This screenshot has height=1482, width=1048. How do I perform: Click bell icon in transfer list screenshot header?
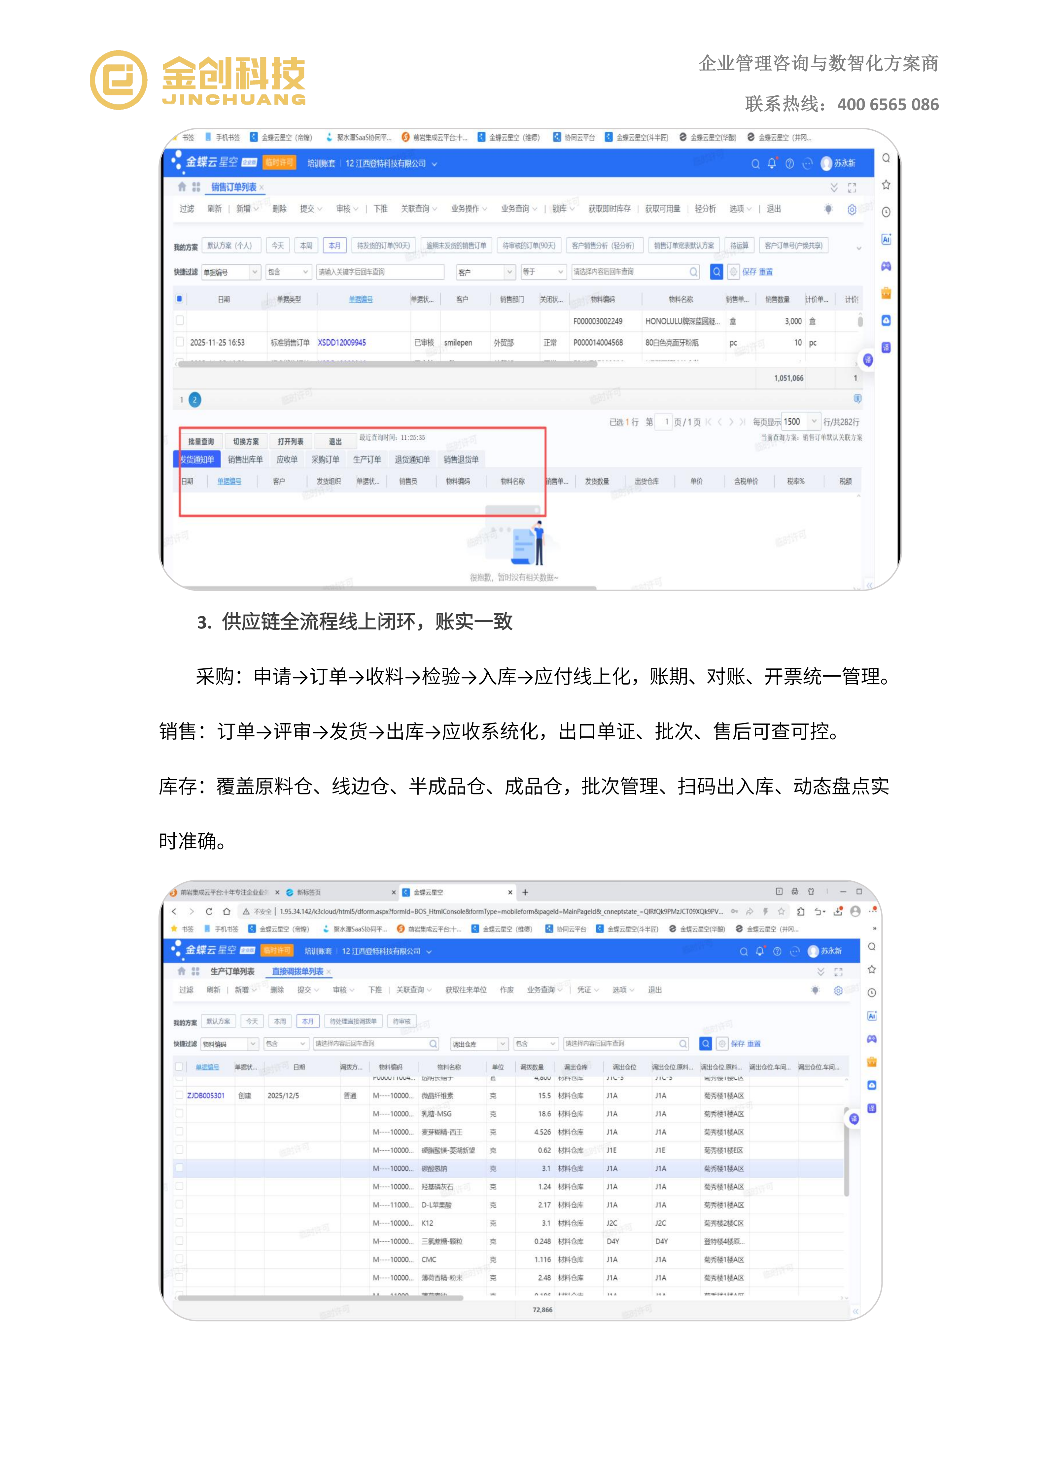click(x=759, y=951)
